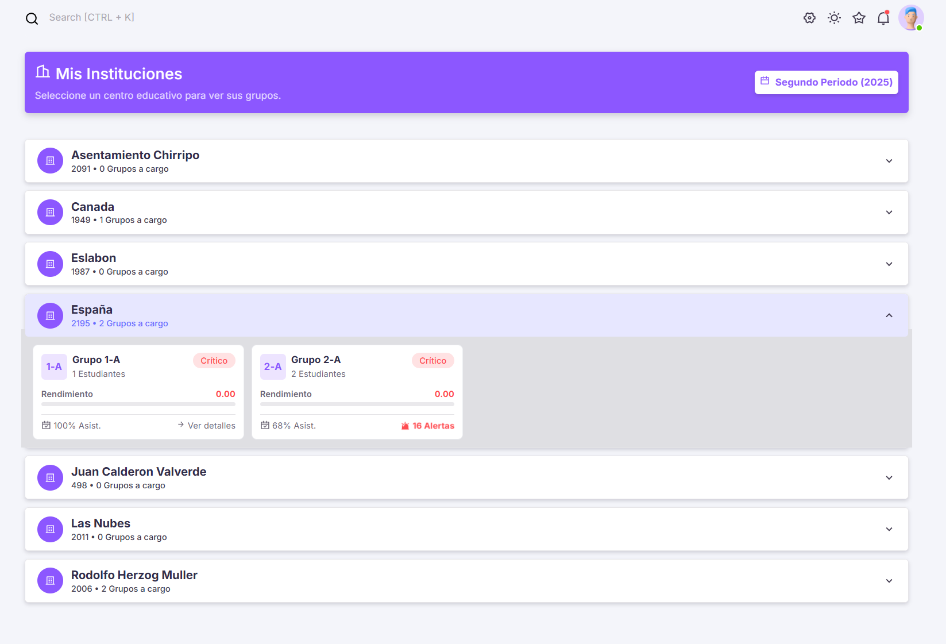Open user profile avatar menu
The width and height of the screenshot is (946, 644).
(910, 18)
